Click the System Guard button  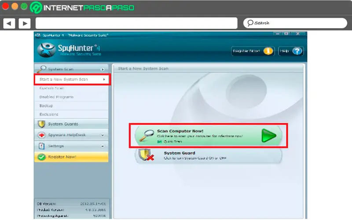[x=208, y=156]
